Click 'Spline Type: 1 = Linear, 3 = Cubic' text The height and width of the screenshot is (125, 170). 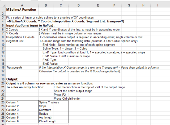click(x=65, y=48)
